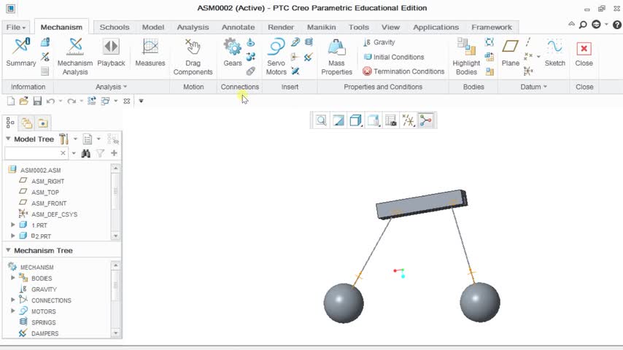Switch to the Annotate ribbon tab

(x=238, y=27)
